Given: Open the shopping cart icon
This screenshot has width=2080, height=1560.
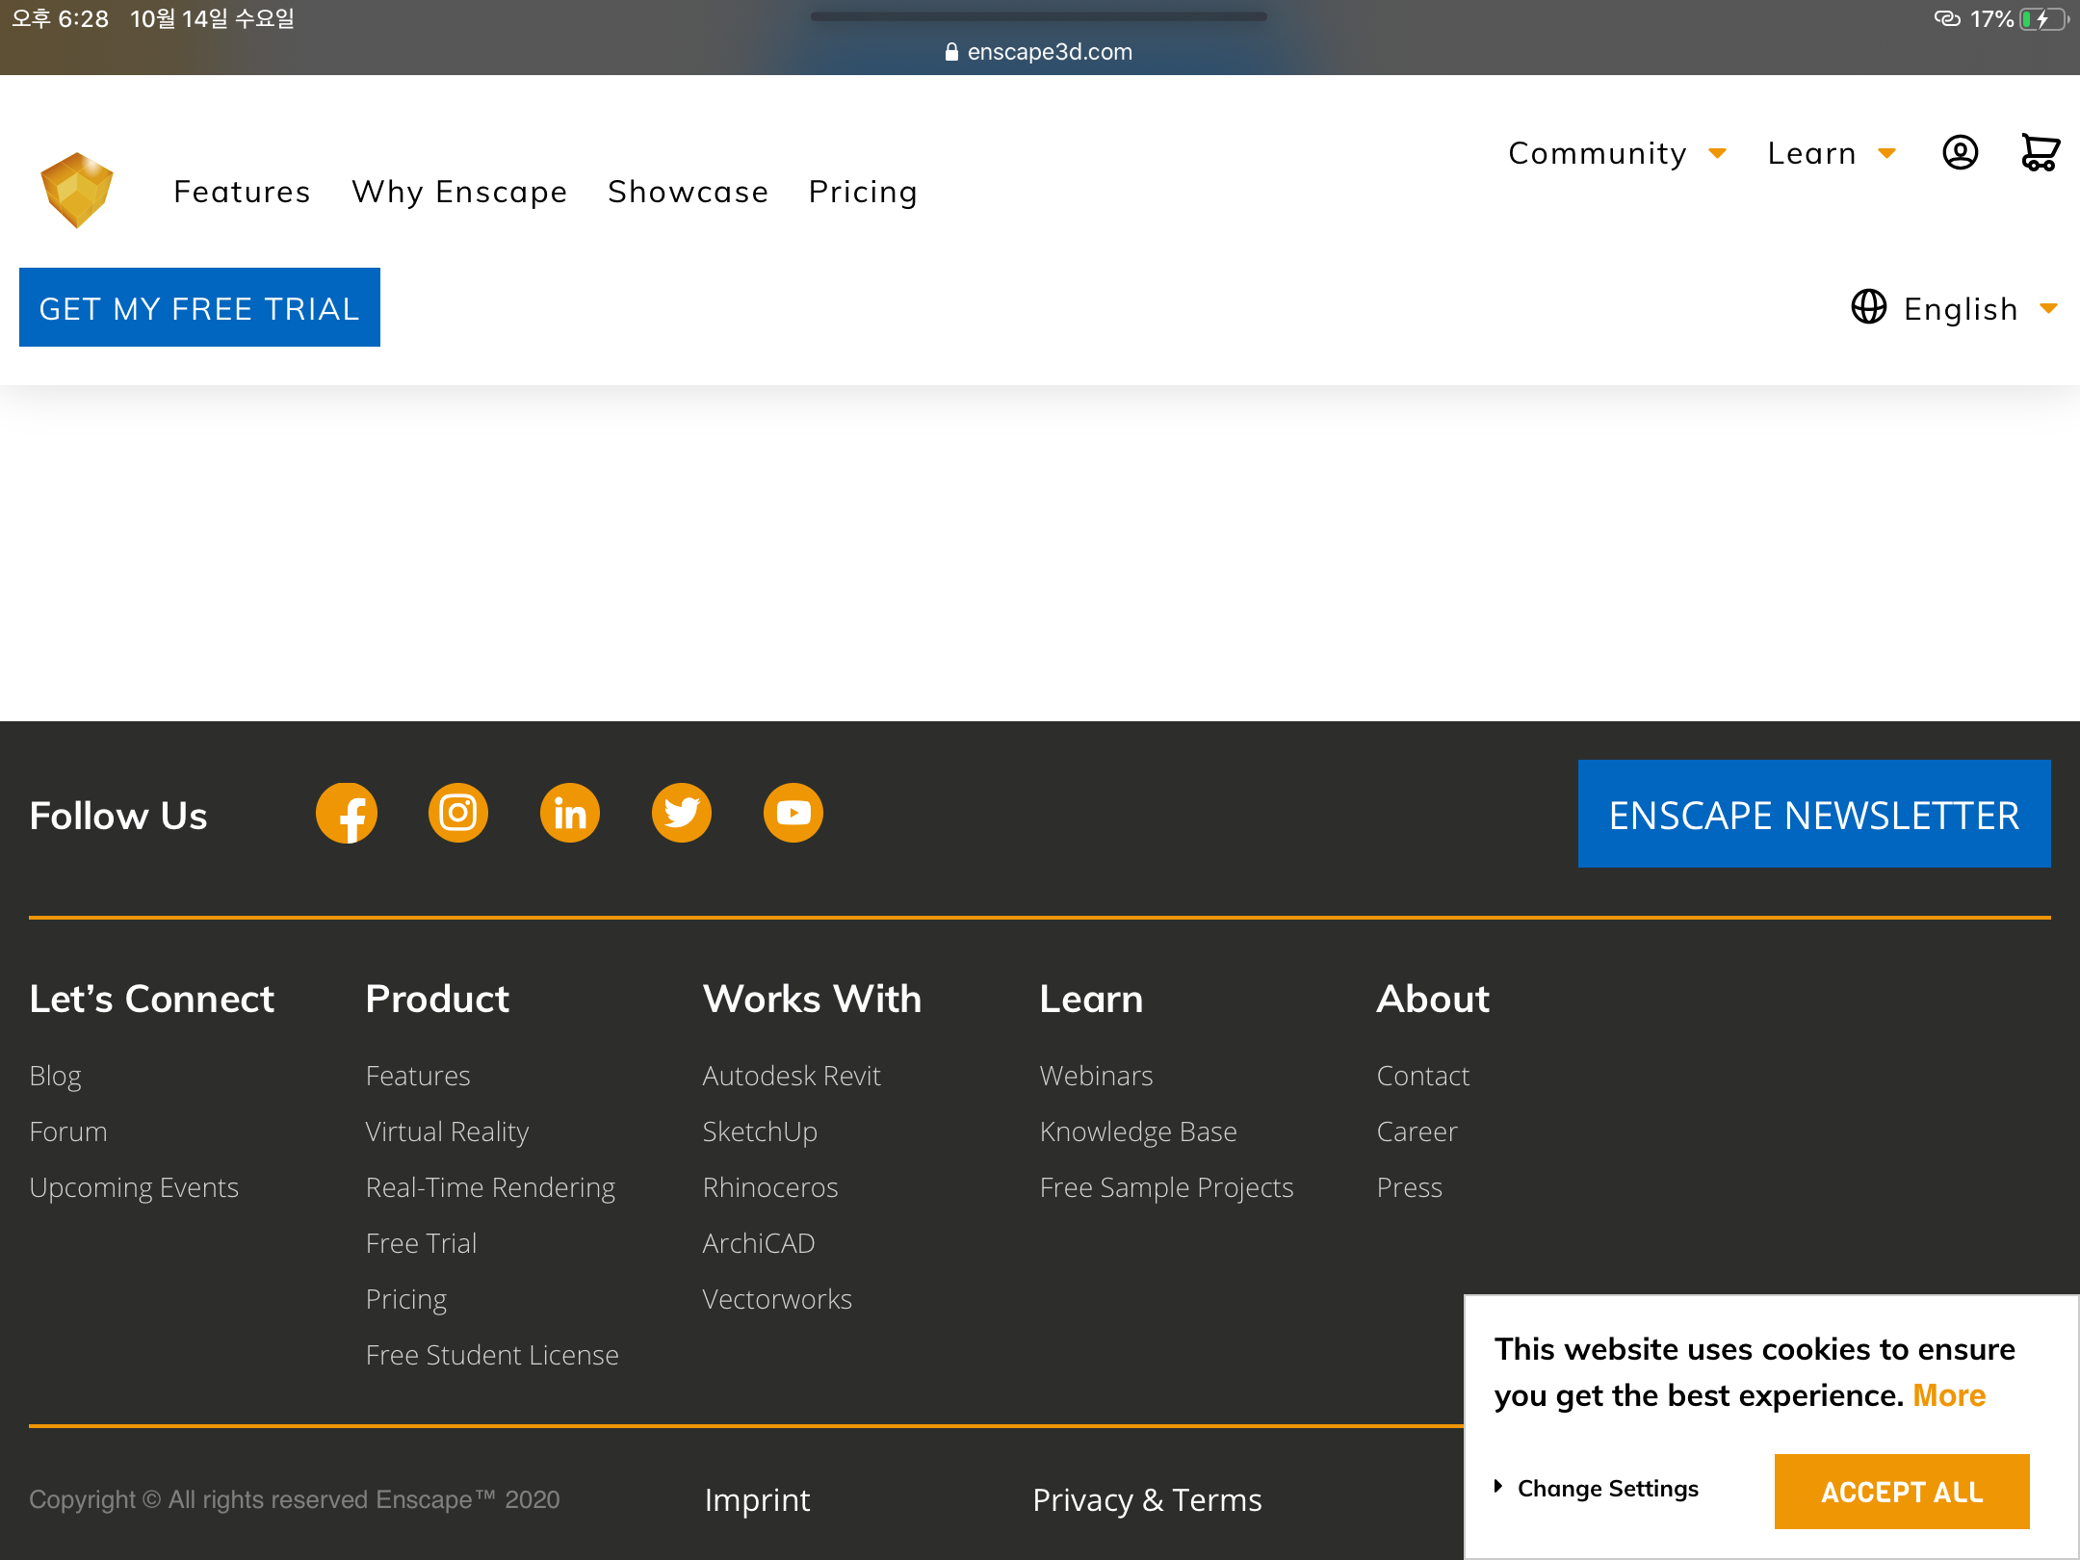Looking at the screenshot, I should 2040,152.
